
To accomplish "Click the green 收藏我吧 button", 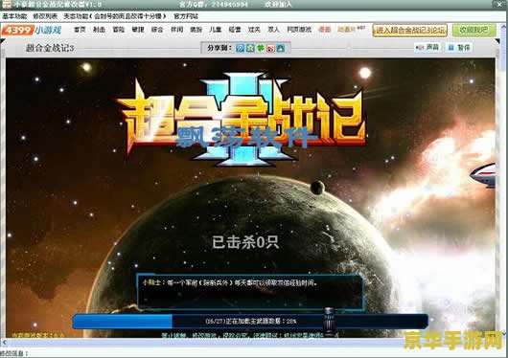I will 474,31.
